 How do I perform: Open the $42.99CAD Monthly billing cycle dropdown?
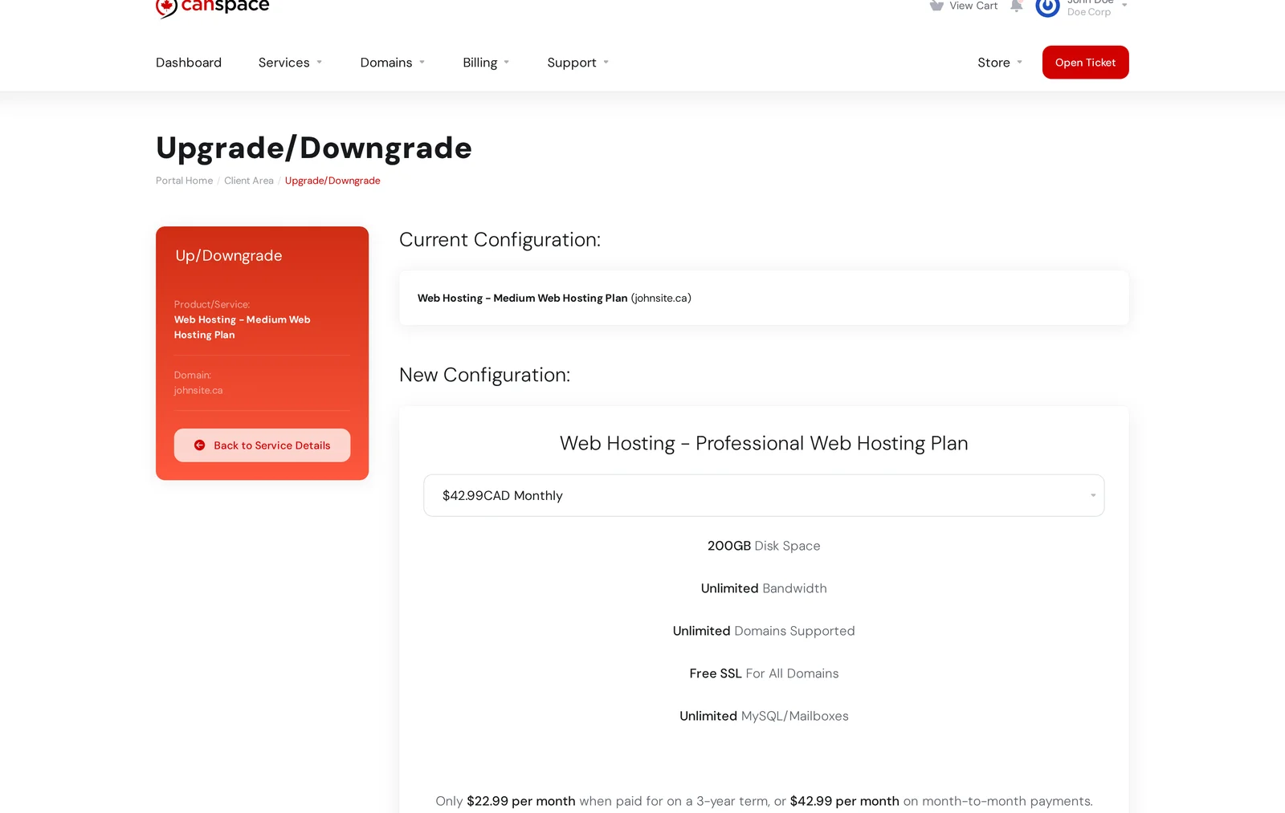[764, 495]
